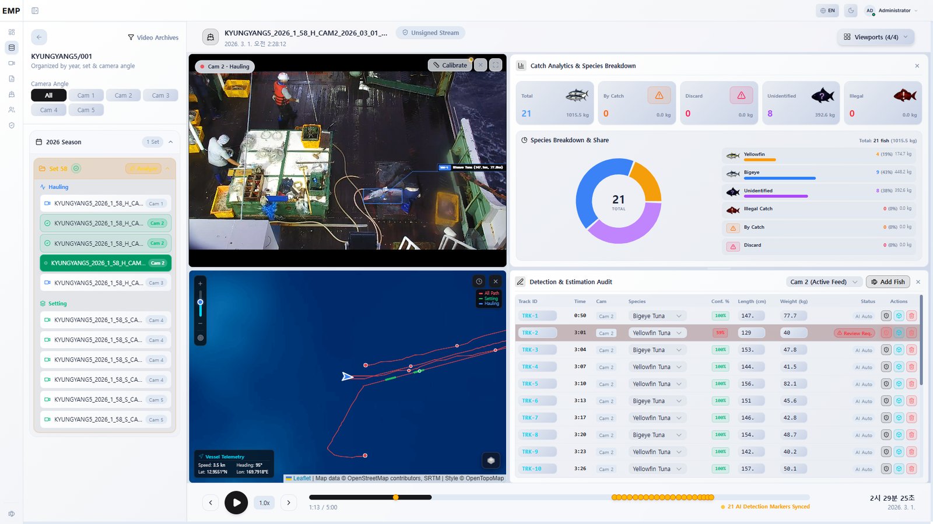Open the shield check icon in sidebar
The width and height of the screenshot is (933, 524).
[x=12, y=125]
